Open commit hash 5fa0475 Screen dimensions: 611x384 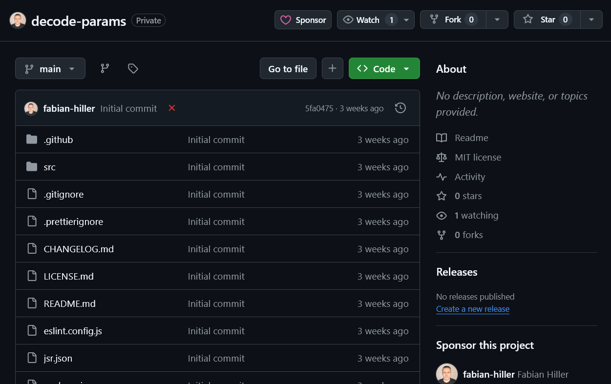[319, 108]
